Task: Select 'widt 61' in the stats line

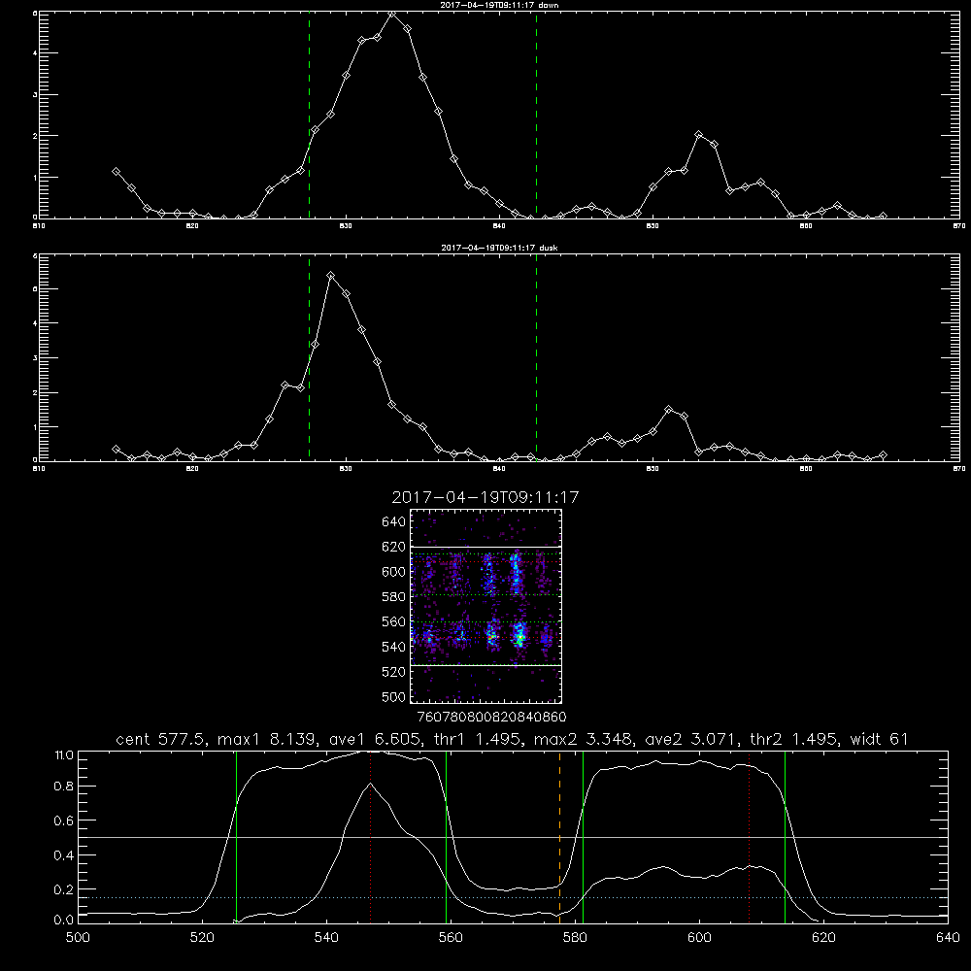Action: (x=880, y=739)
